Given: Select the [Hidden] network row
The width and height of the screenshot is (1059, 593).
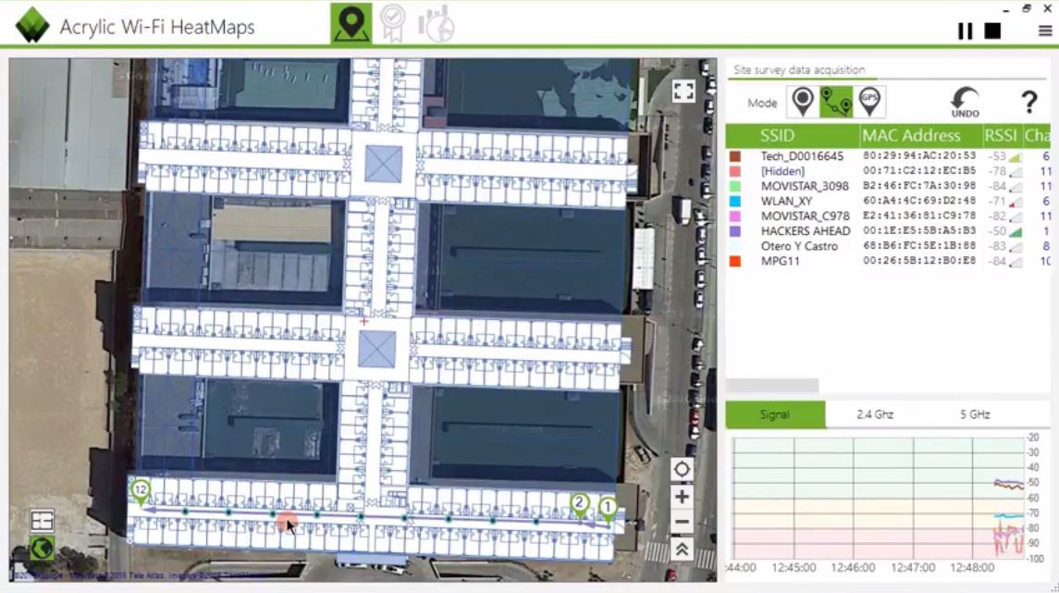Looking at the screenshot, I should (x=888, y=171).
